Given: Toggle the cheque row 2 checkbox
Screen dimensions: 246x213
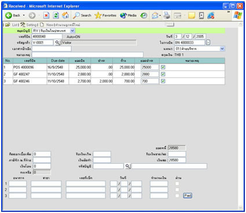Looking at the screenshot, I should (177, 190).
